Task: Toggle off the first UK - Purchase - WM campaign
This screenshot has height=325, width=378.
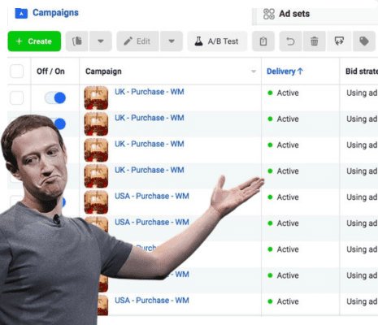Action: pyautogui.click(x=55, y=97)
